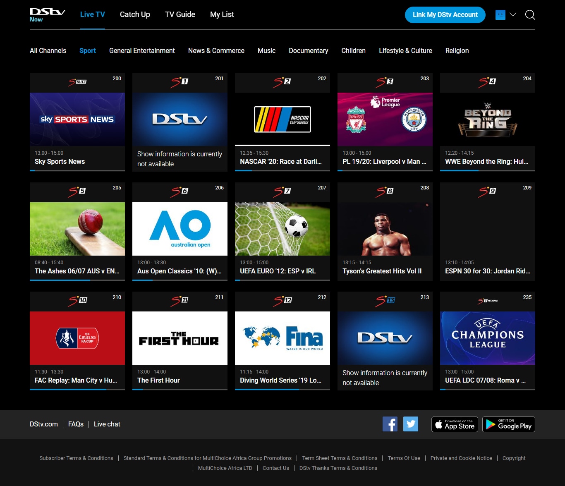This screenshot has width=565, height=486.
Task: Click the SuperSport 2 channel logo
Action: tap(282, 82)
